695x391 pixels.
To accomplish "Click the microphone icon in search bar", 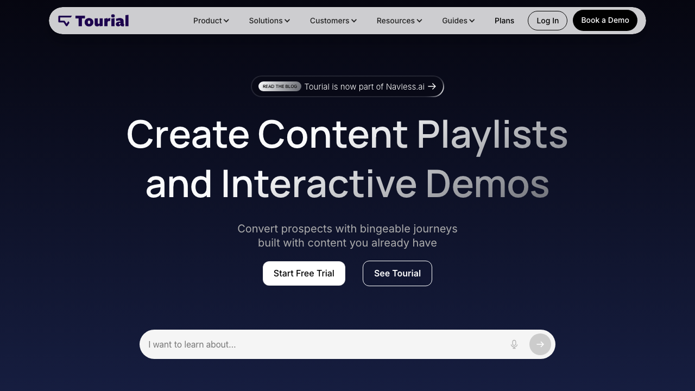I will (514, 344).
